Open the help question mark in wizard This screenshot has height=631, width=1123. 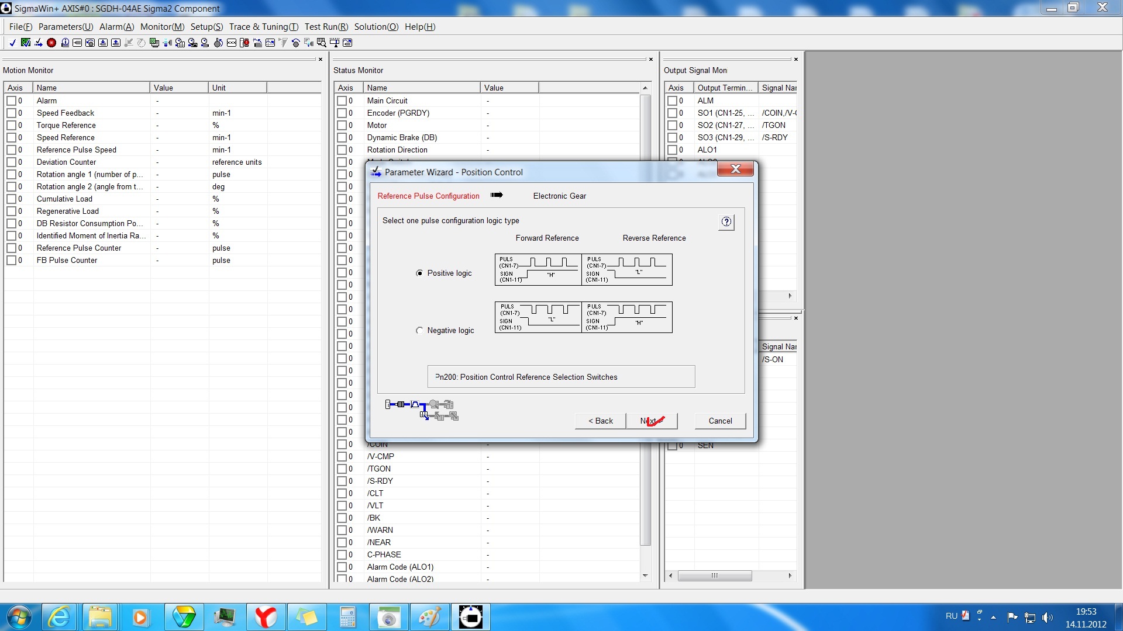pos(726,222)
